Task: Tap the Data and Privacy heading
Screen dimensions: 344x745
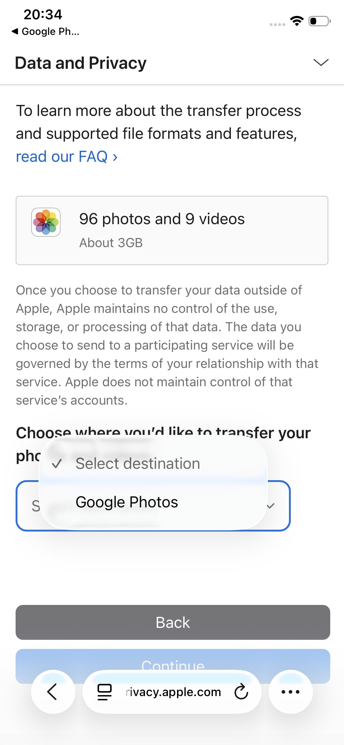Action: (81, 63)
